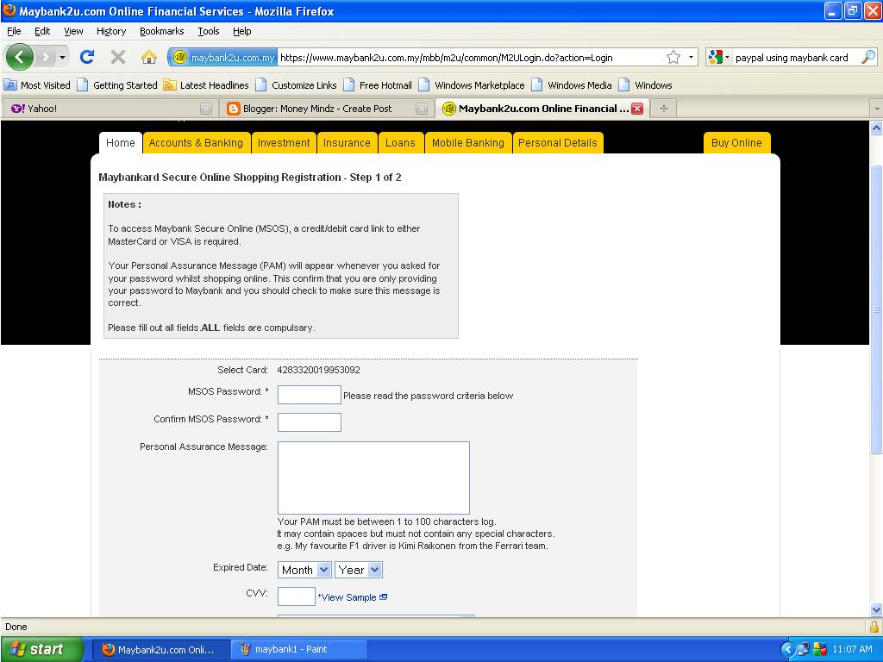The height and width of the screenshot is (662, 883).
Task: Open the History menu
Action: coord(111,31)
